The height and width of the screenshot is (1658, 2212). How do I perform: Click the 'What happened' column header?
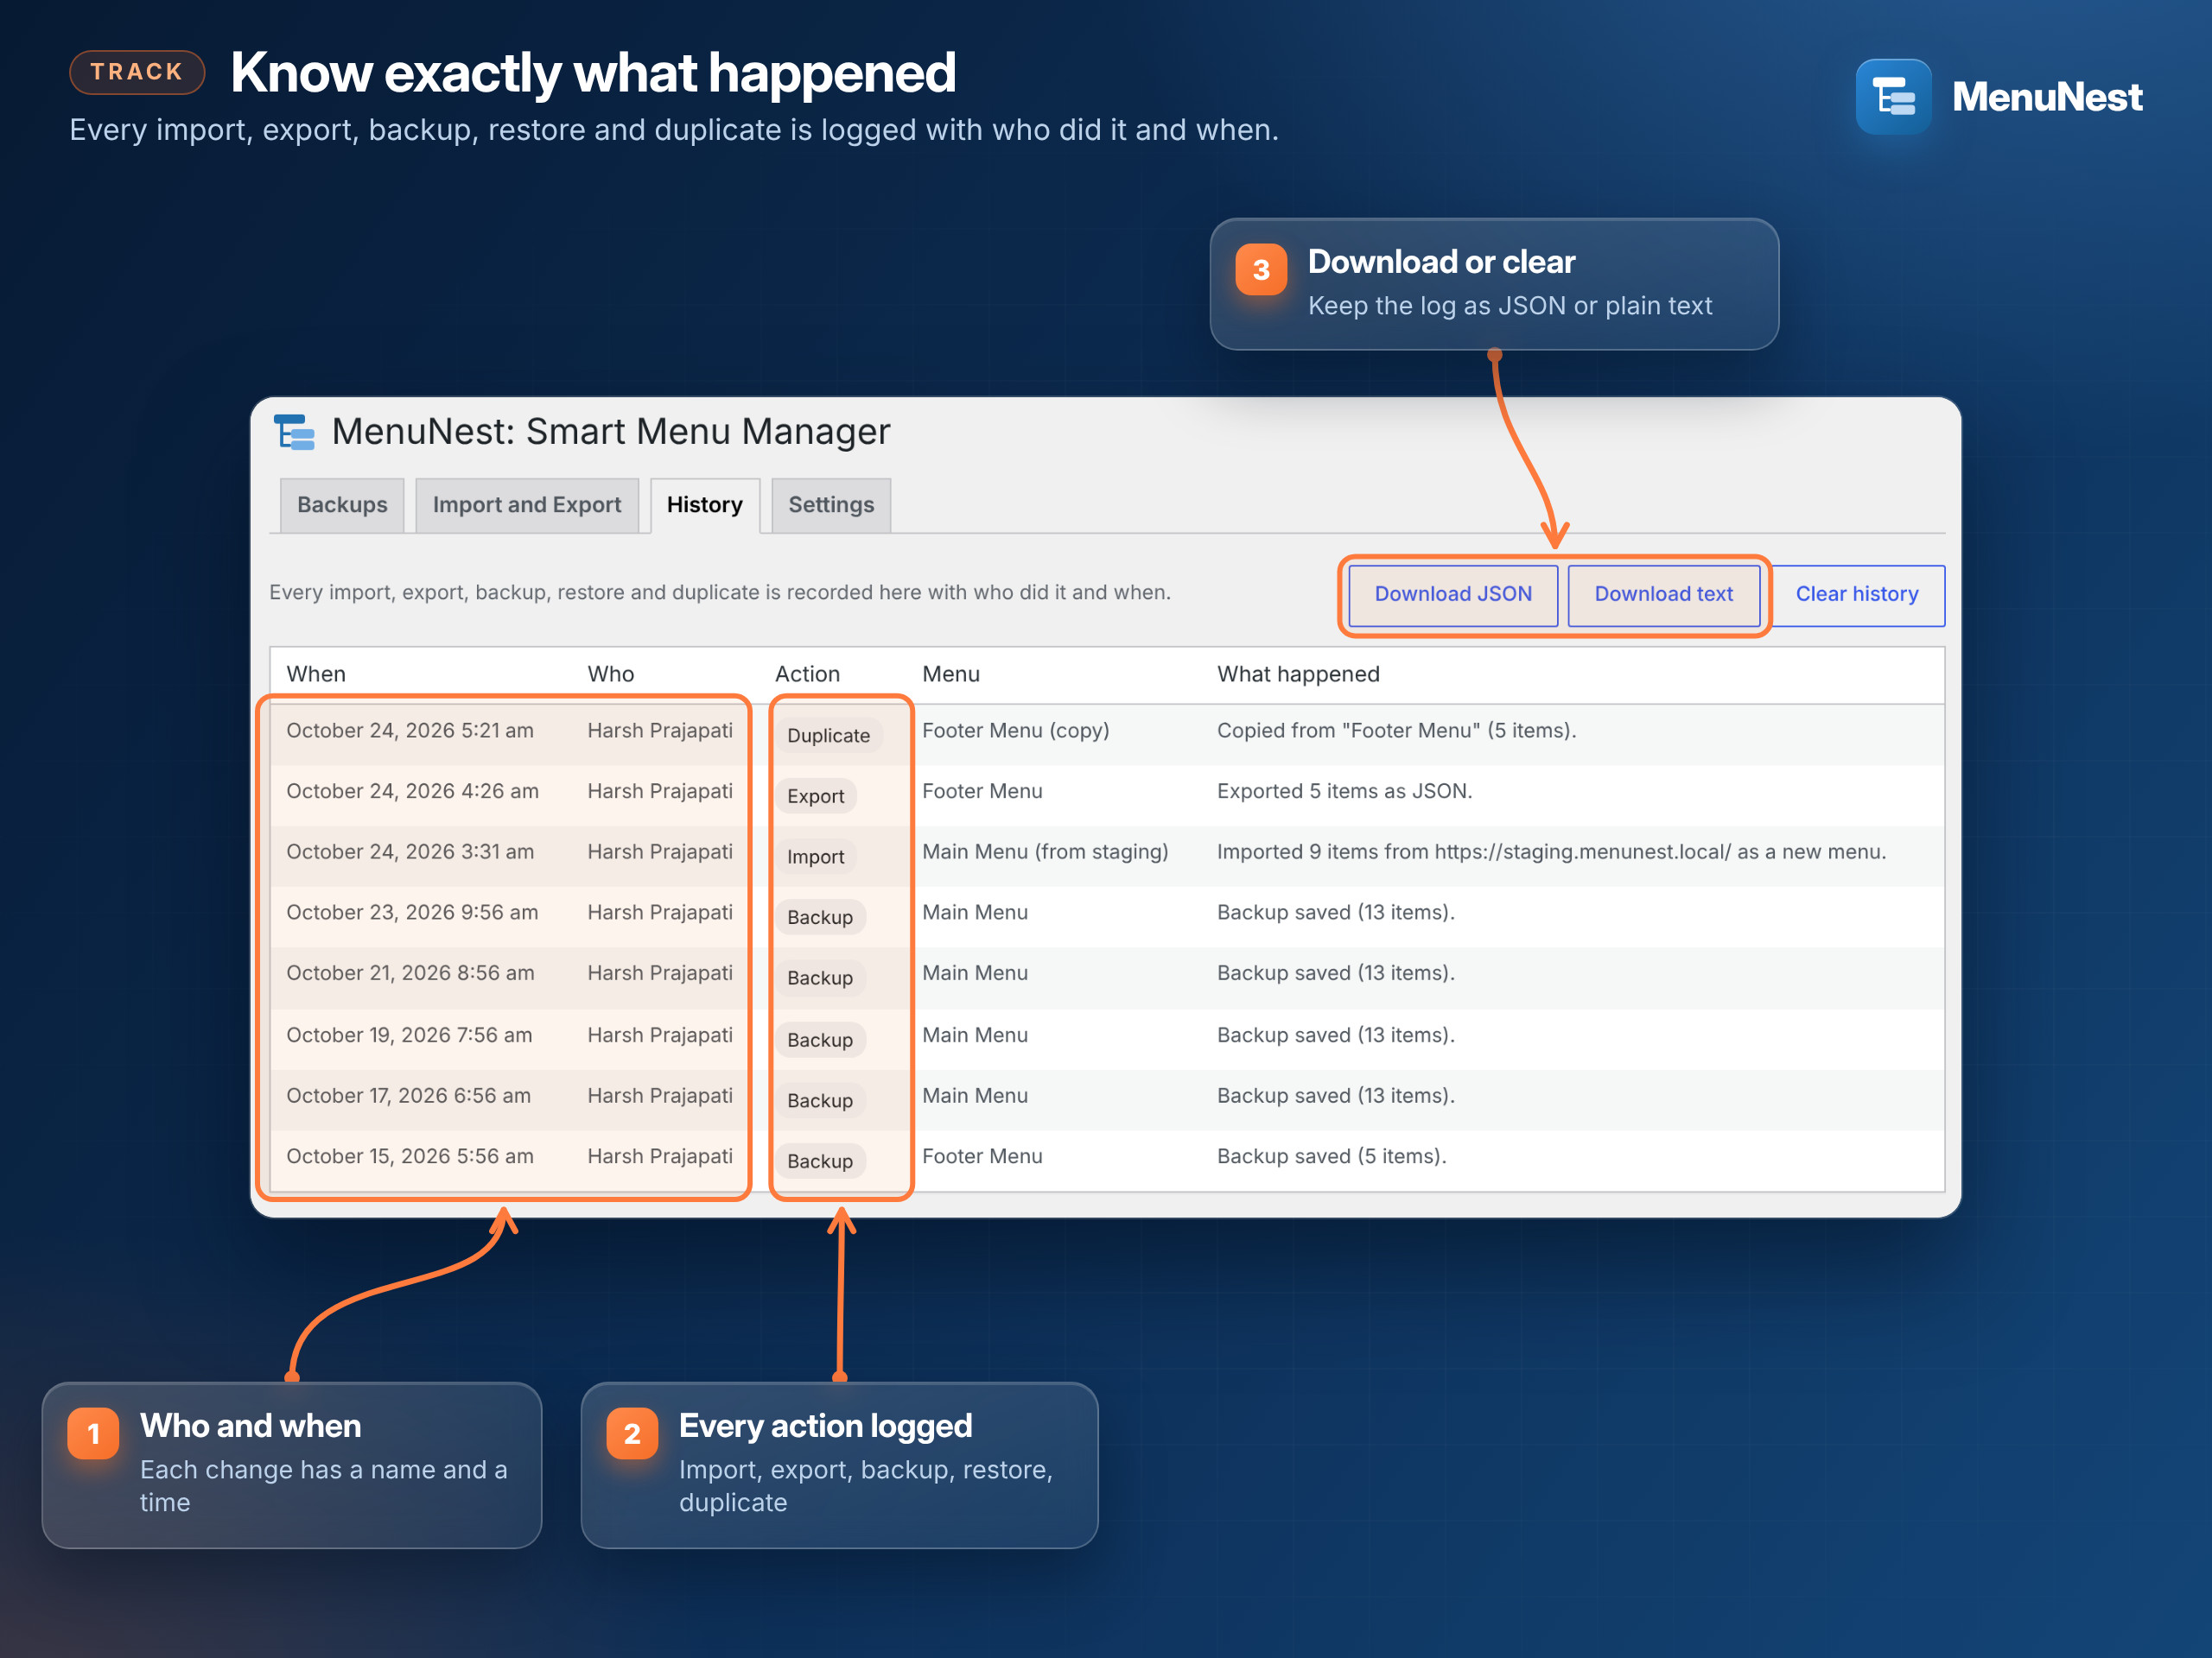click(1298, 674)
